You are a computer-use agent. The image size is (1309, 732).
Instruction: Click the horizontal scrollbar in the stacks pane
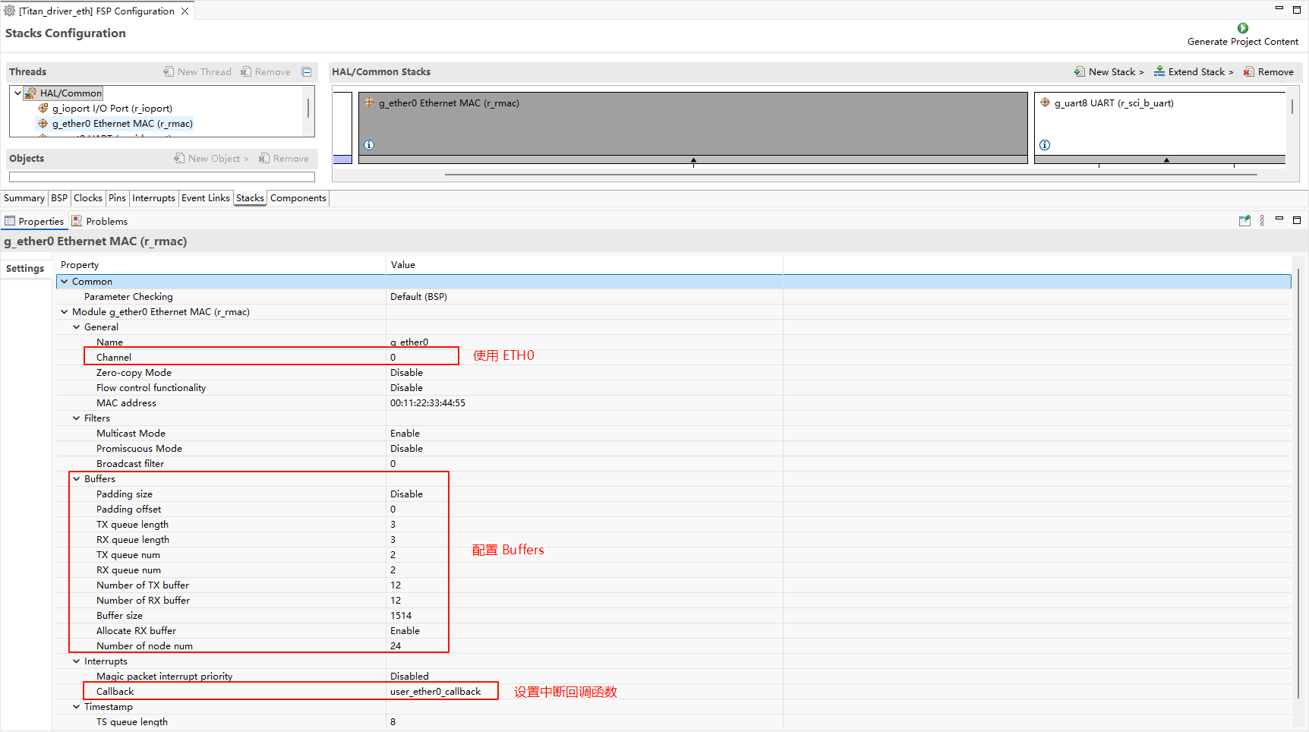click(850, 175)
